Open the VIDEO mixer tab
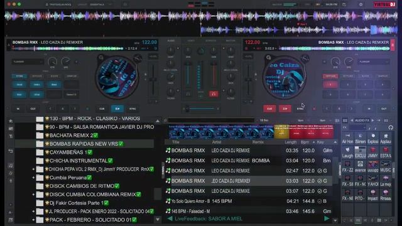 (x=191, y=40)
